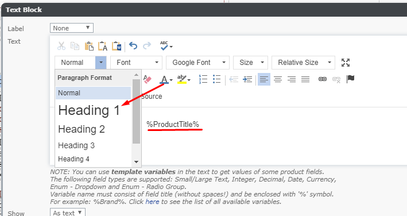This screenshot has height=216, width=407.
Task: Insert a bulleted list
Action: 216,79
